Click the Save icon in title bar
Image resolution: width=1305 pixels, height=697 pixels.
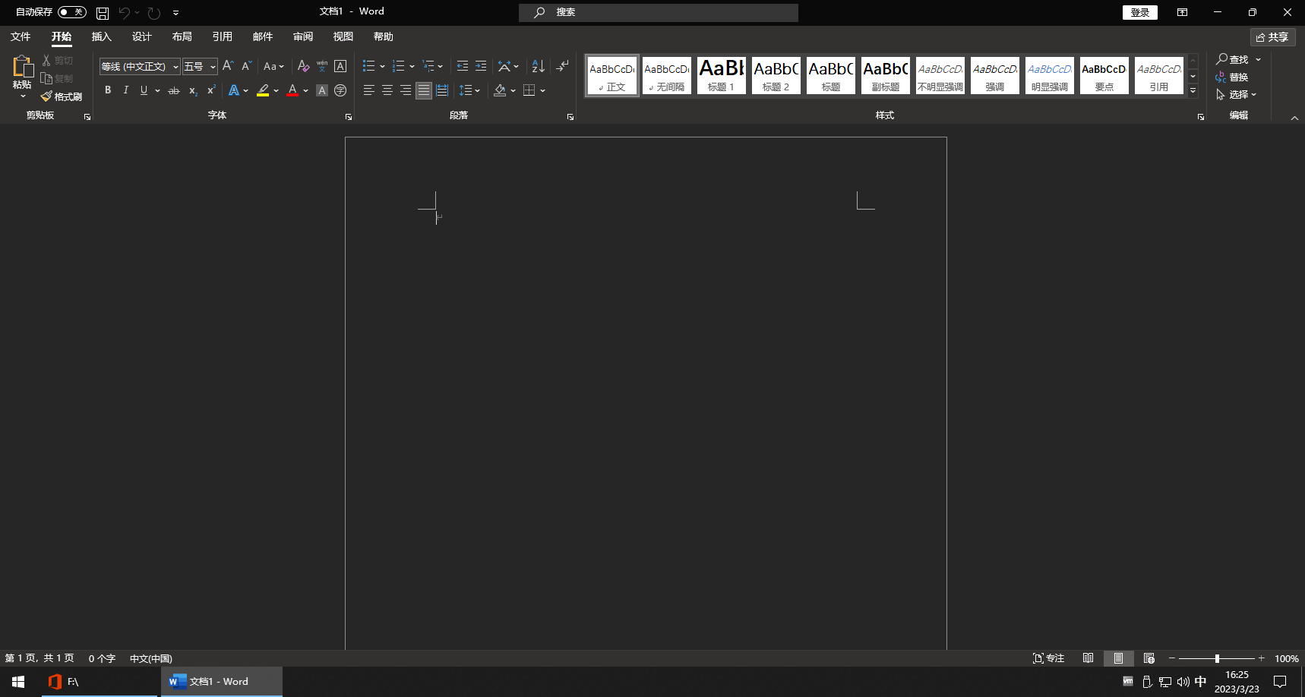(x=103, y=13)
